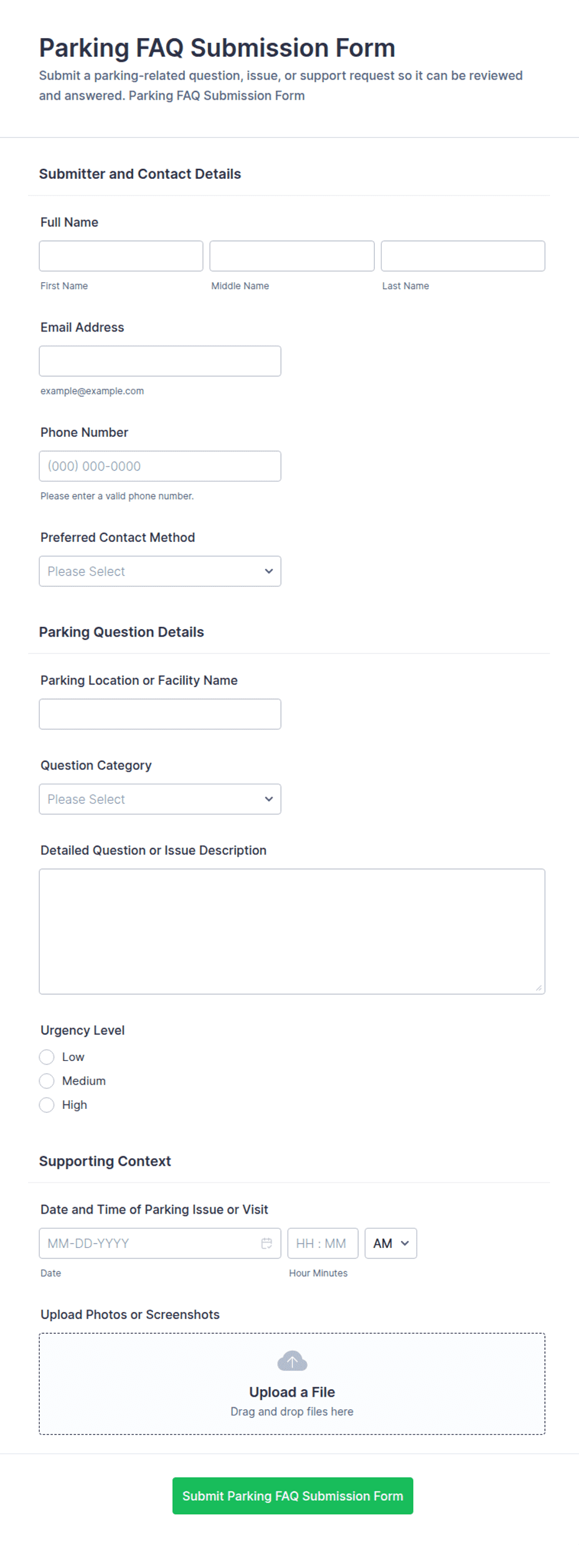Image resolution: width=579 pixels, height=1545 pixels.
Task: Click the Upload a File area
Action: click(x=292, y=1384)
